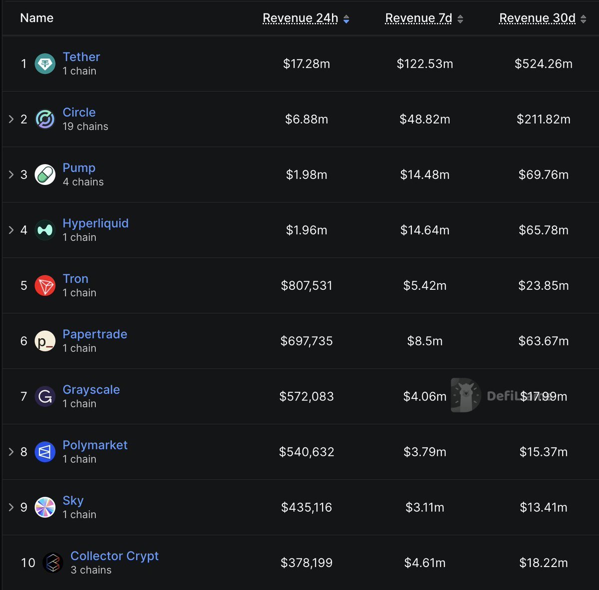
Task: Click Hyperliquid's 24h revenue $1.96m
Action: tap(306, 230)
